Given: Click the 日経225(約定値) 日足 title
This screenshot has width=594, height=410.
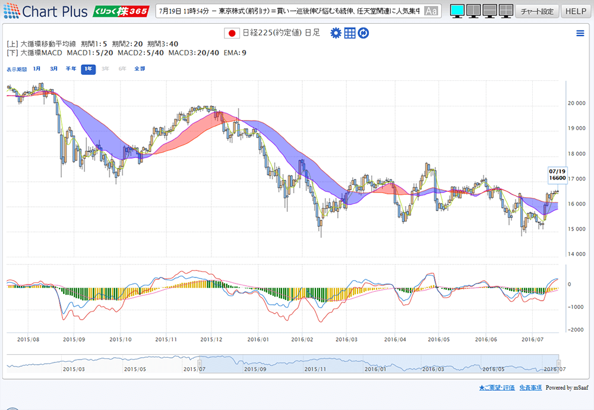Looking at the screenshot, I should coord(281,33).
